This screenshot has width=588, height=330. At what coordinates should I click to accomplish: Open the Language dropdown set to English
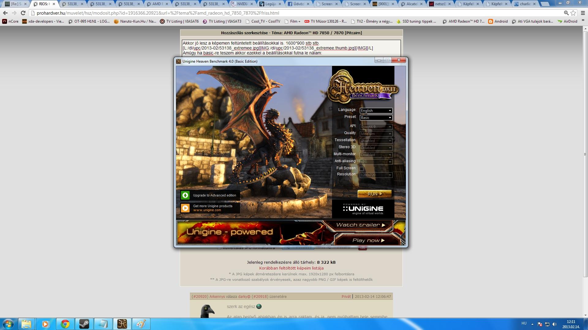click(376, 111)
